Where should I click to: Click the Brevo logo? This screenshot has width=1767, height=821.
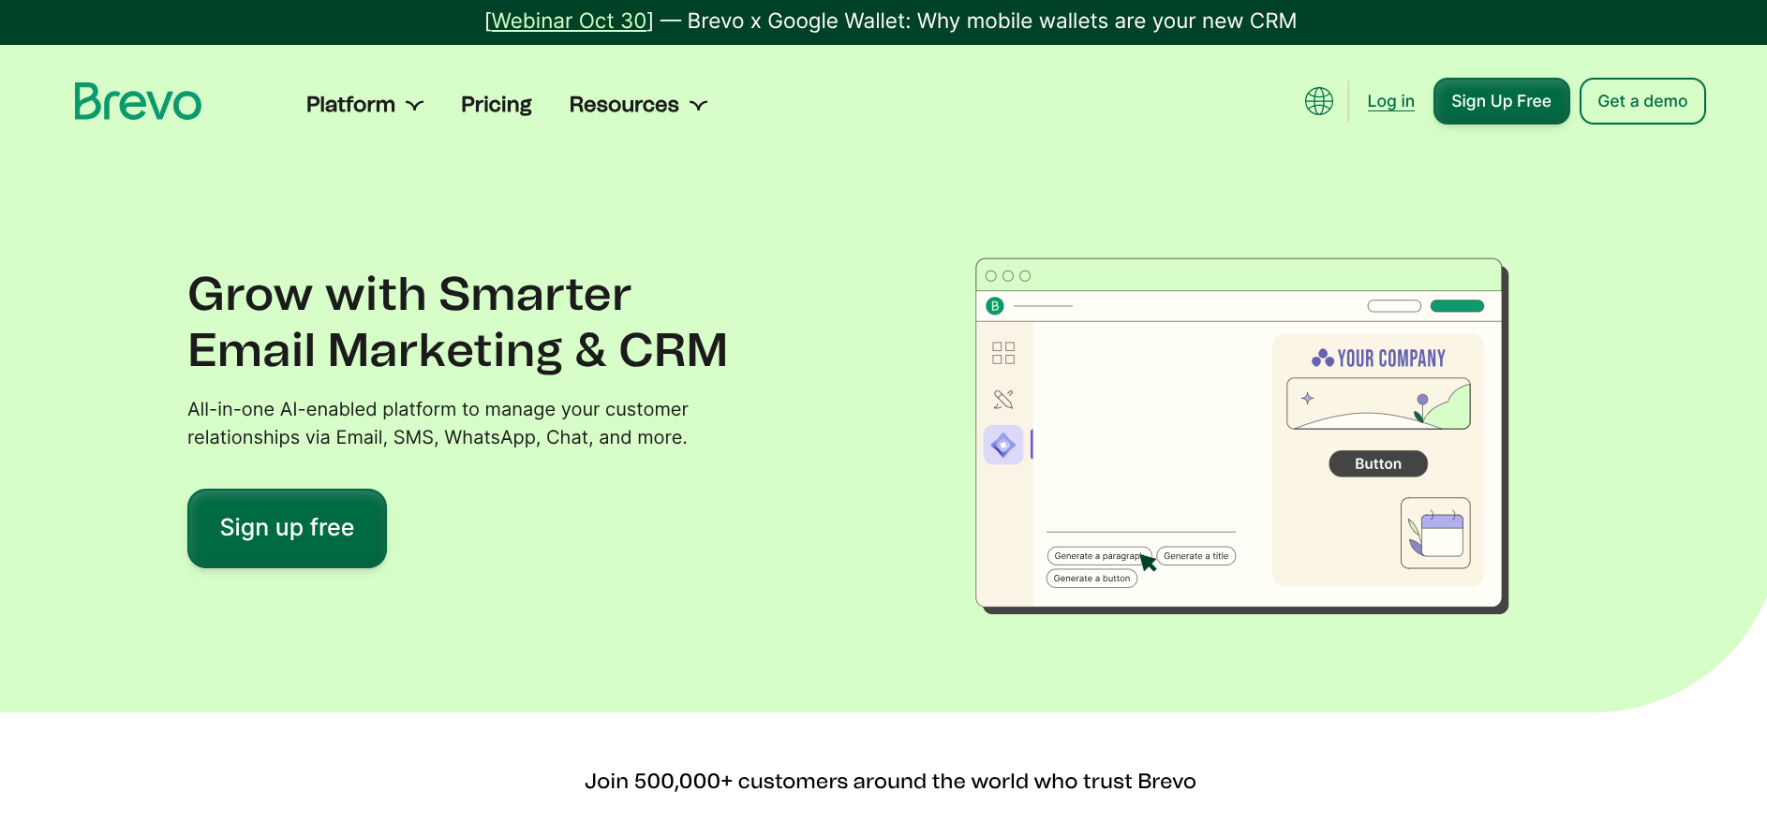tap(138, 102)
